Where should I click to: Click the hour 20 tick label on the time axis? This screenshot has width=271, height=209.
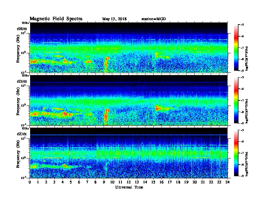(x=195, y=182)
